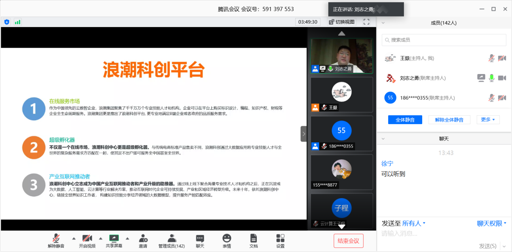
Task: Toggle 开启视频 camera button
Action: (x=87, y=238)
